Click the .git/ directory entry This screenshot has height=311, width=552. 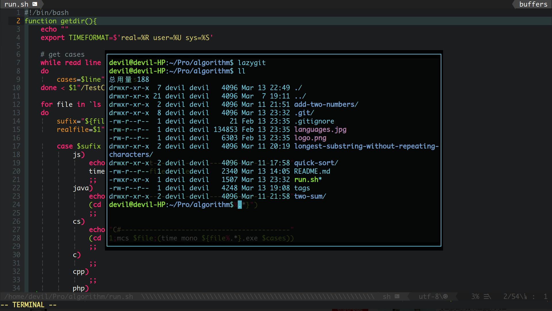point(304,113)
